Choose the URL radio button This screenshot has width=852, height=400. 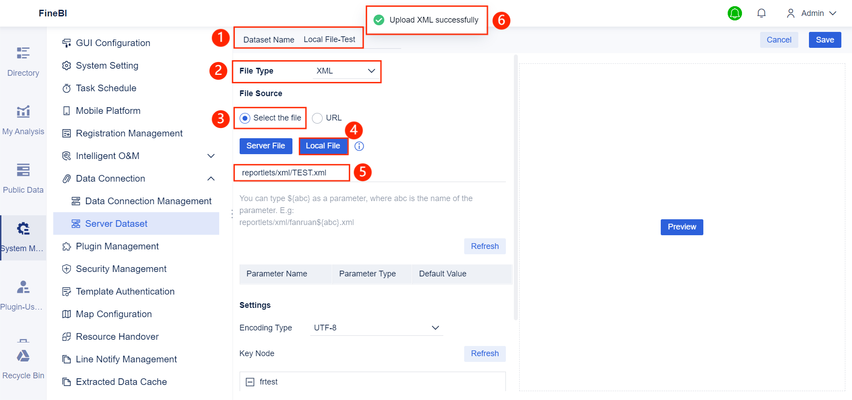pos(317,118)
